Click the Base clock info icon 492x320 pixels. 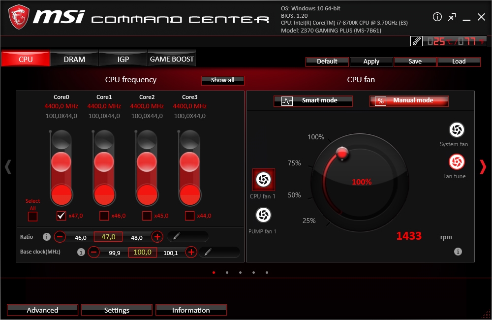[81, 252]
